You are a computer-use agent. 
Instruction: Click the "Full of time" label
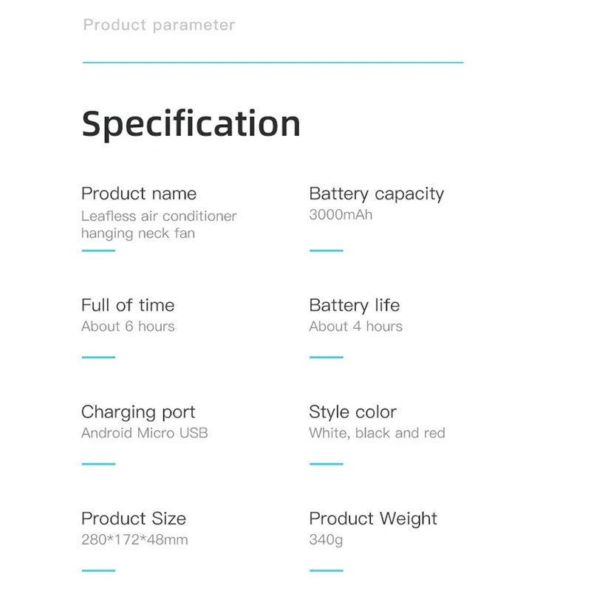[128, 305]
